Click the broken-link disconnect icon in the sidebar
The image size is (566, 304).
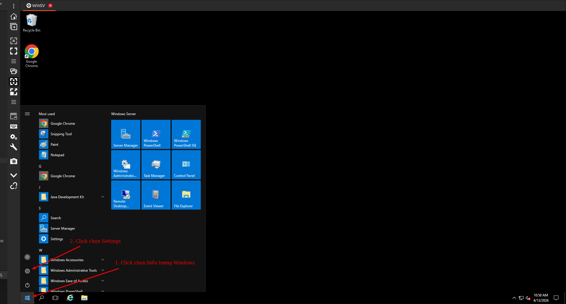[14, 186]
